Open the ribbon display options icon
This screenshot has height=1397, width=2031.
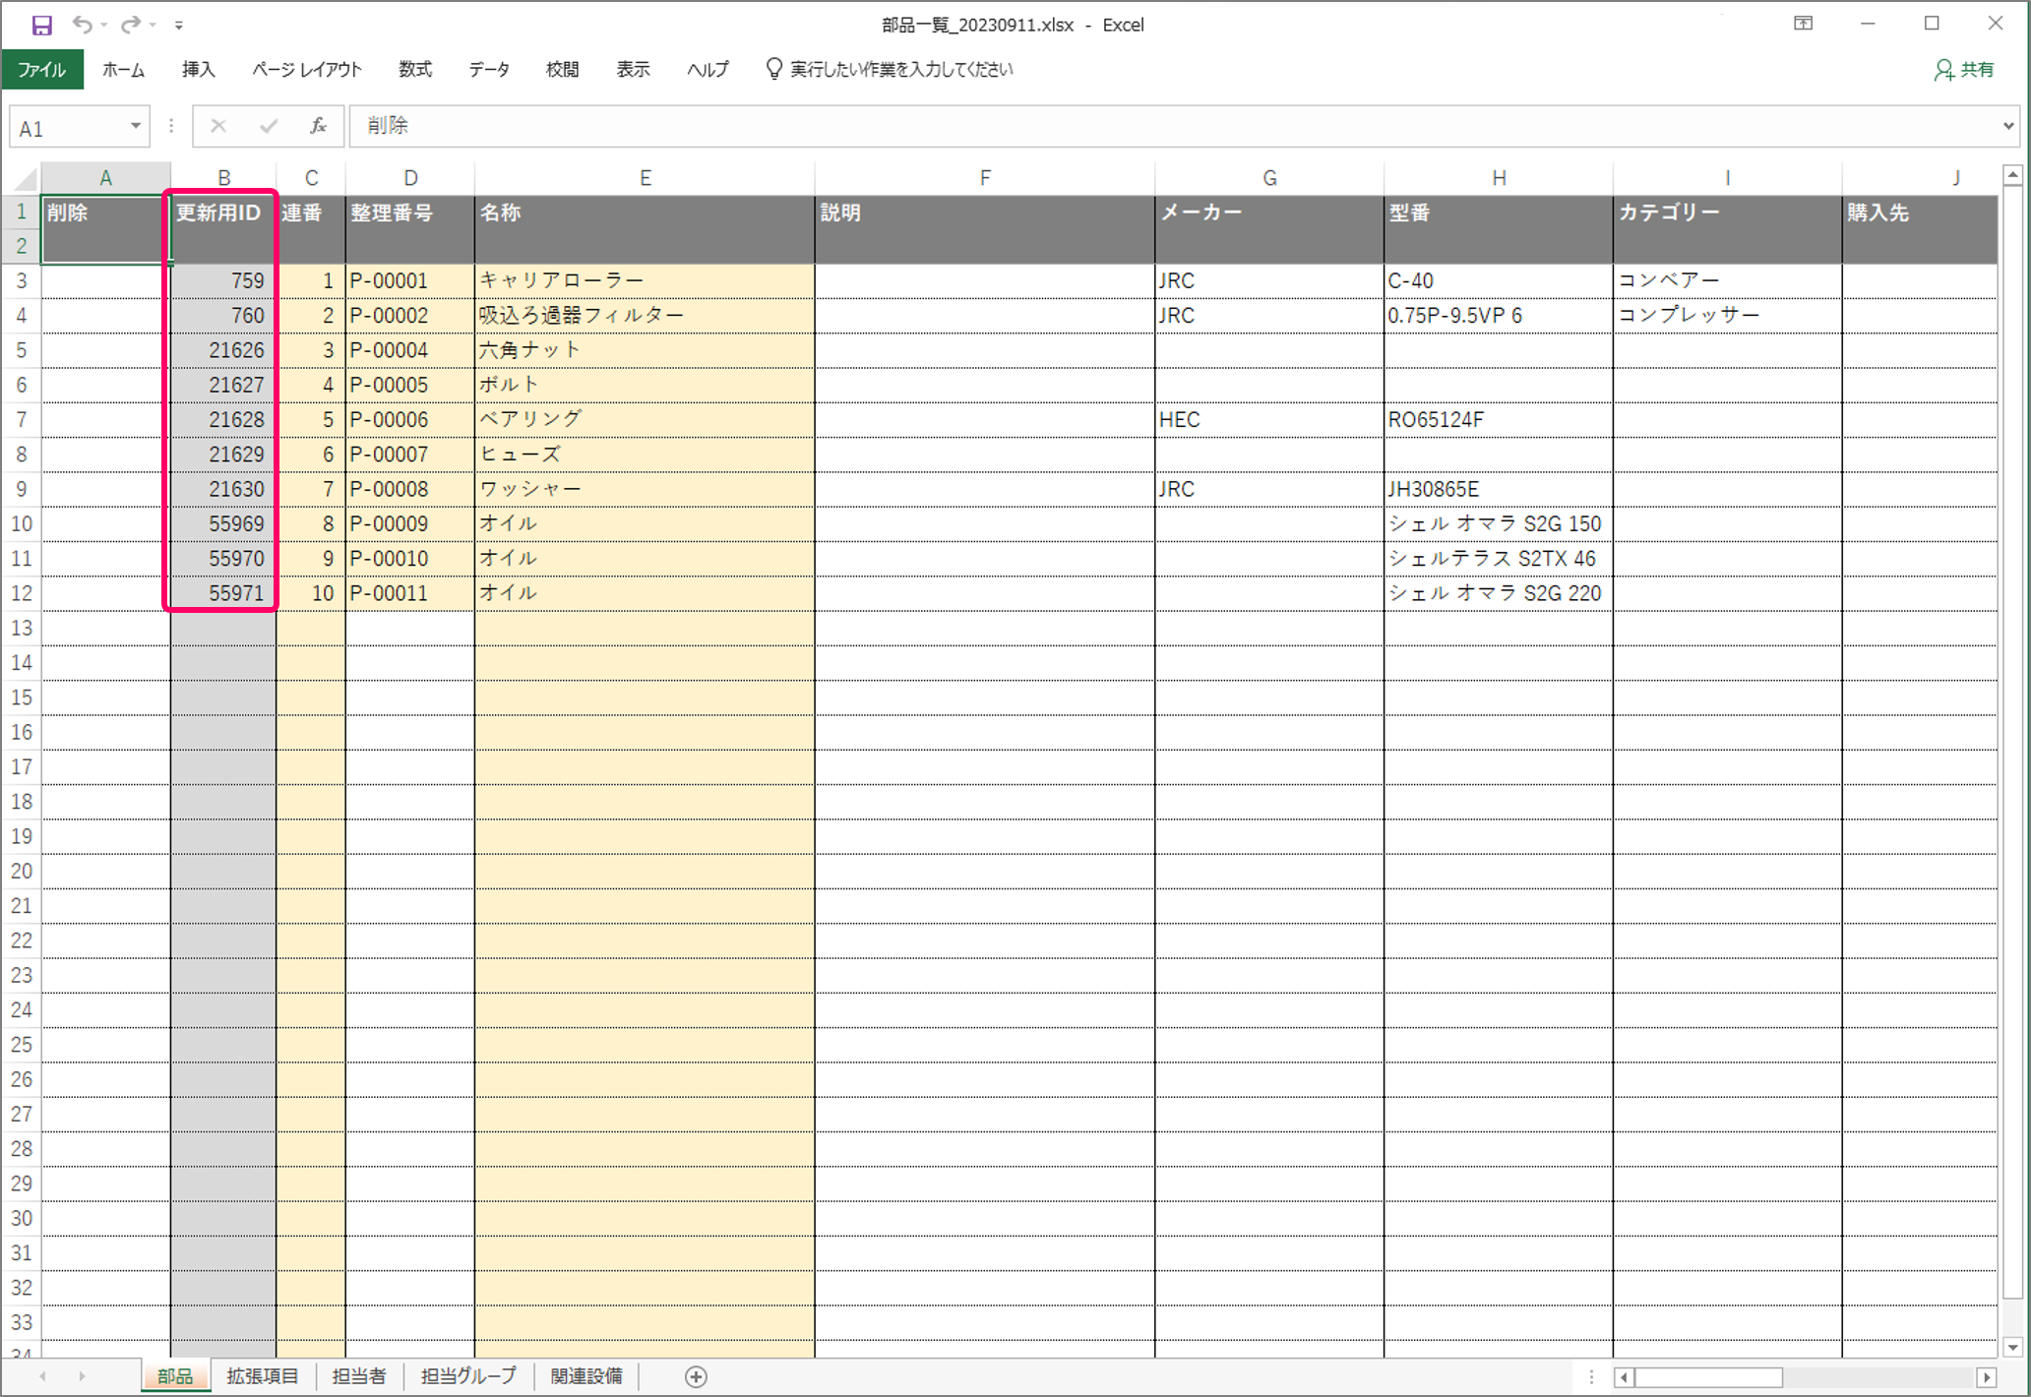pyautogui.click(x=1804, y=23)
